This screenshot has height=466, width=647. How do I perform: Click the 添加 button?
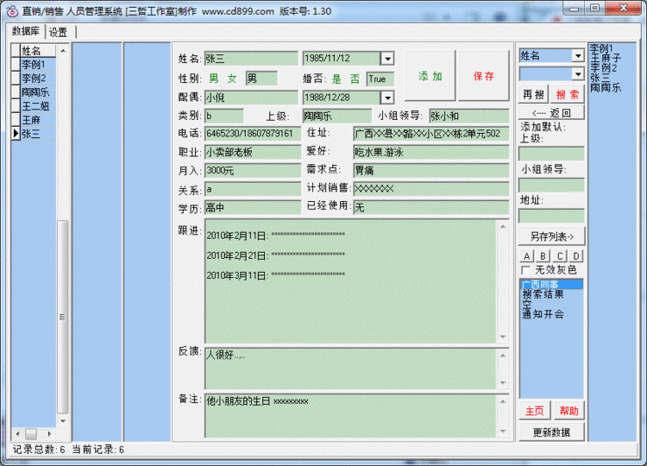click(430, 76)
